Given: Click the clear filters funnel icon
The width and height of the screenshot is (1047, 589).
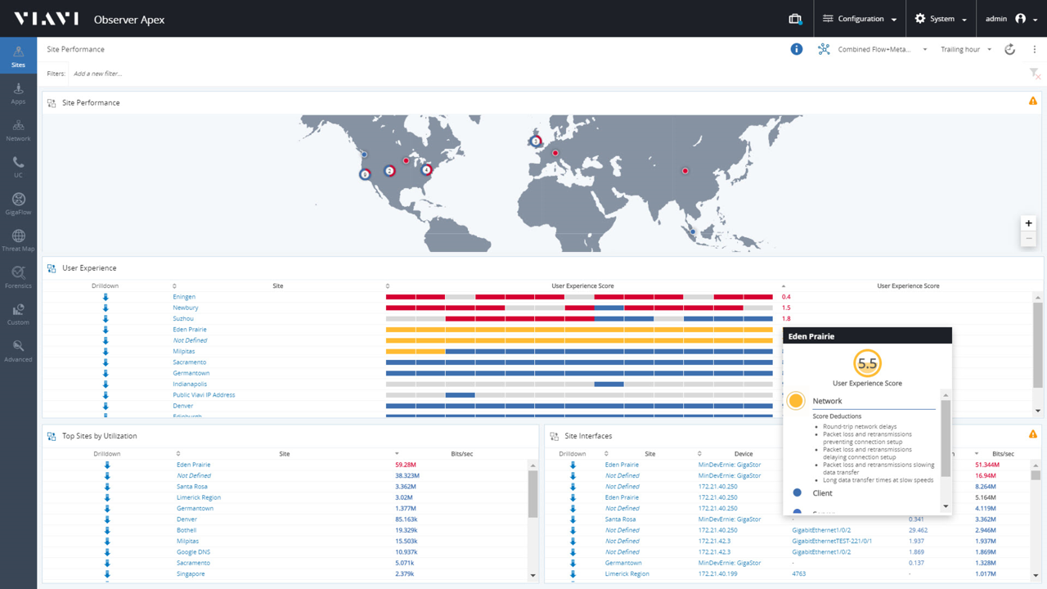Looking at the screenshot, I should [x=1035, y=74].
